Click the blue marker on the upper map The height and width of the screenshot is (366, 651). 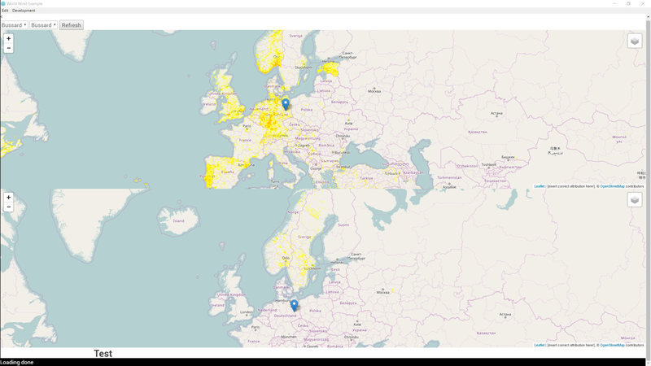coord(286,104)
